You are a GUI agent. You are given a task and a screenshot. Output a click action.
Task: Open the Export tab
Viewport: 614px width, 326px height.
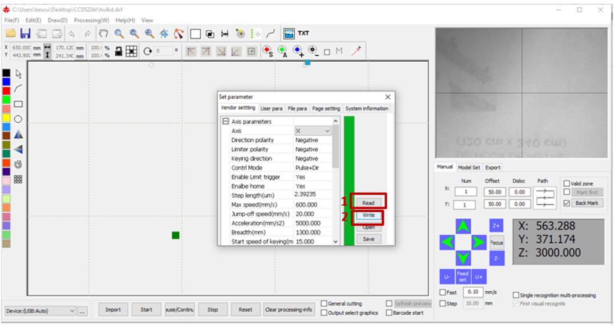[x=493, y=168]
